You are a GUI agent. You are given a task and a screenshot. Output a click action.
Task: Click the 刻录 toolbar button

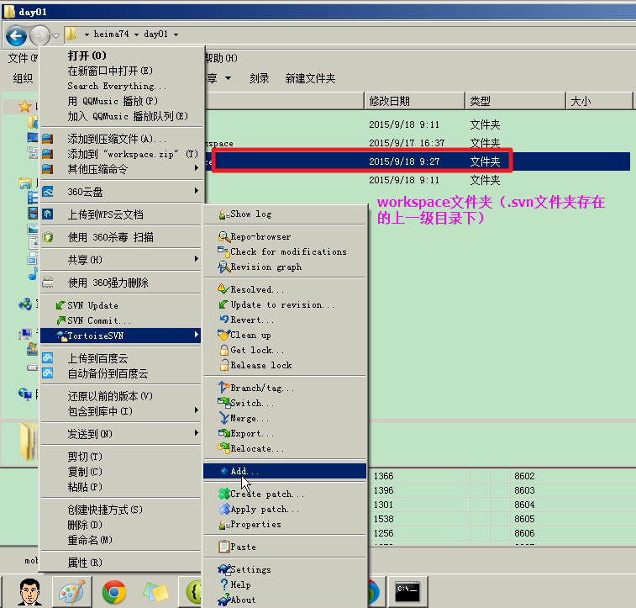coord(259,78)
